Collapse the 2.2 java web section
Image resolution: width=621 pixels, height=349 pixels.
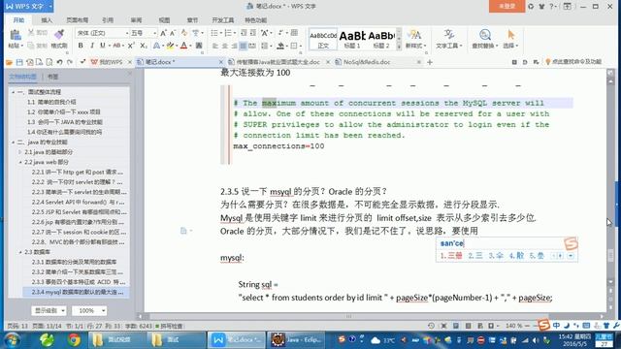click(x=20, y=162)
